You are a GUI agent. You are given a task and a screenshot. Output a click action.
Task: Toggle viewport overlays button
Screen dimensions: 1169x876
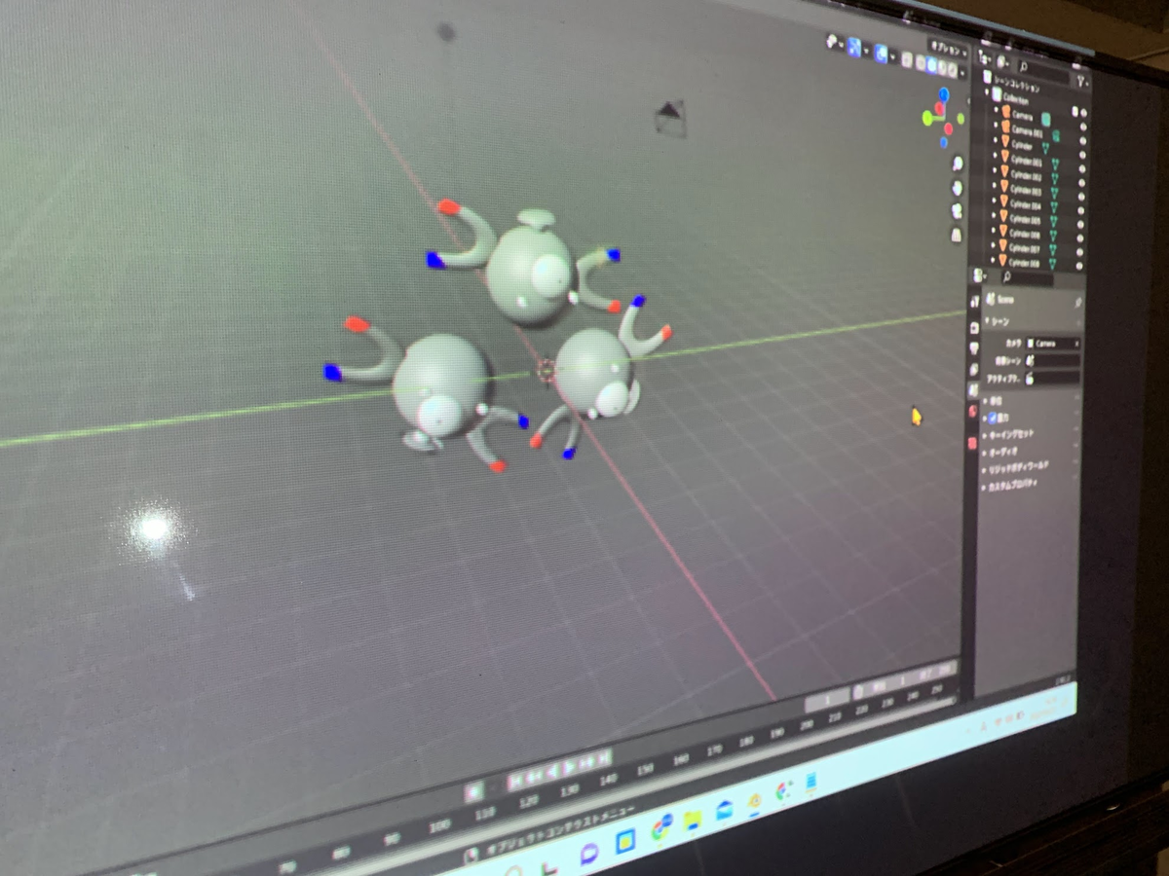click(x=881, y=54)
